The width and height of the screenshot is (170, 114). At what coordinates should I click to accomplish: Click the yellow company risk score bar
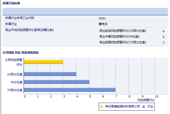pos(44,62)
